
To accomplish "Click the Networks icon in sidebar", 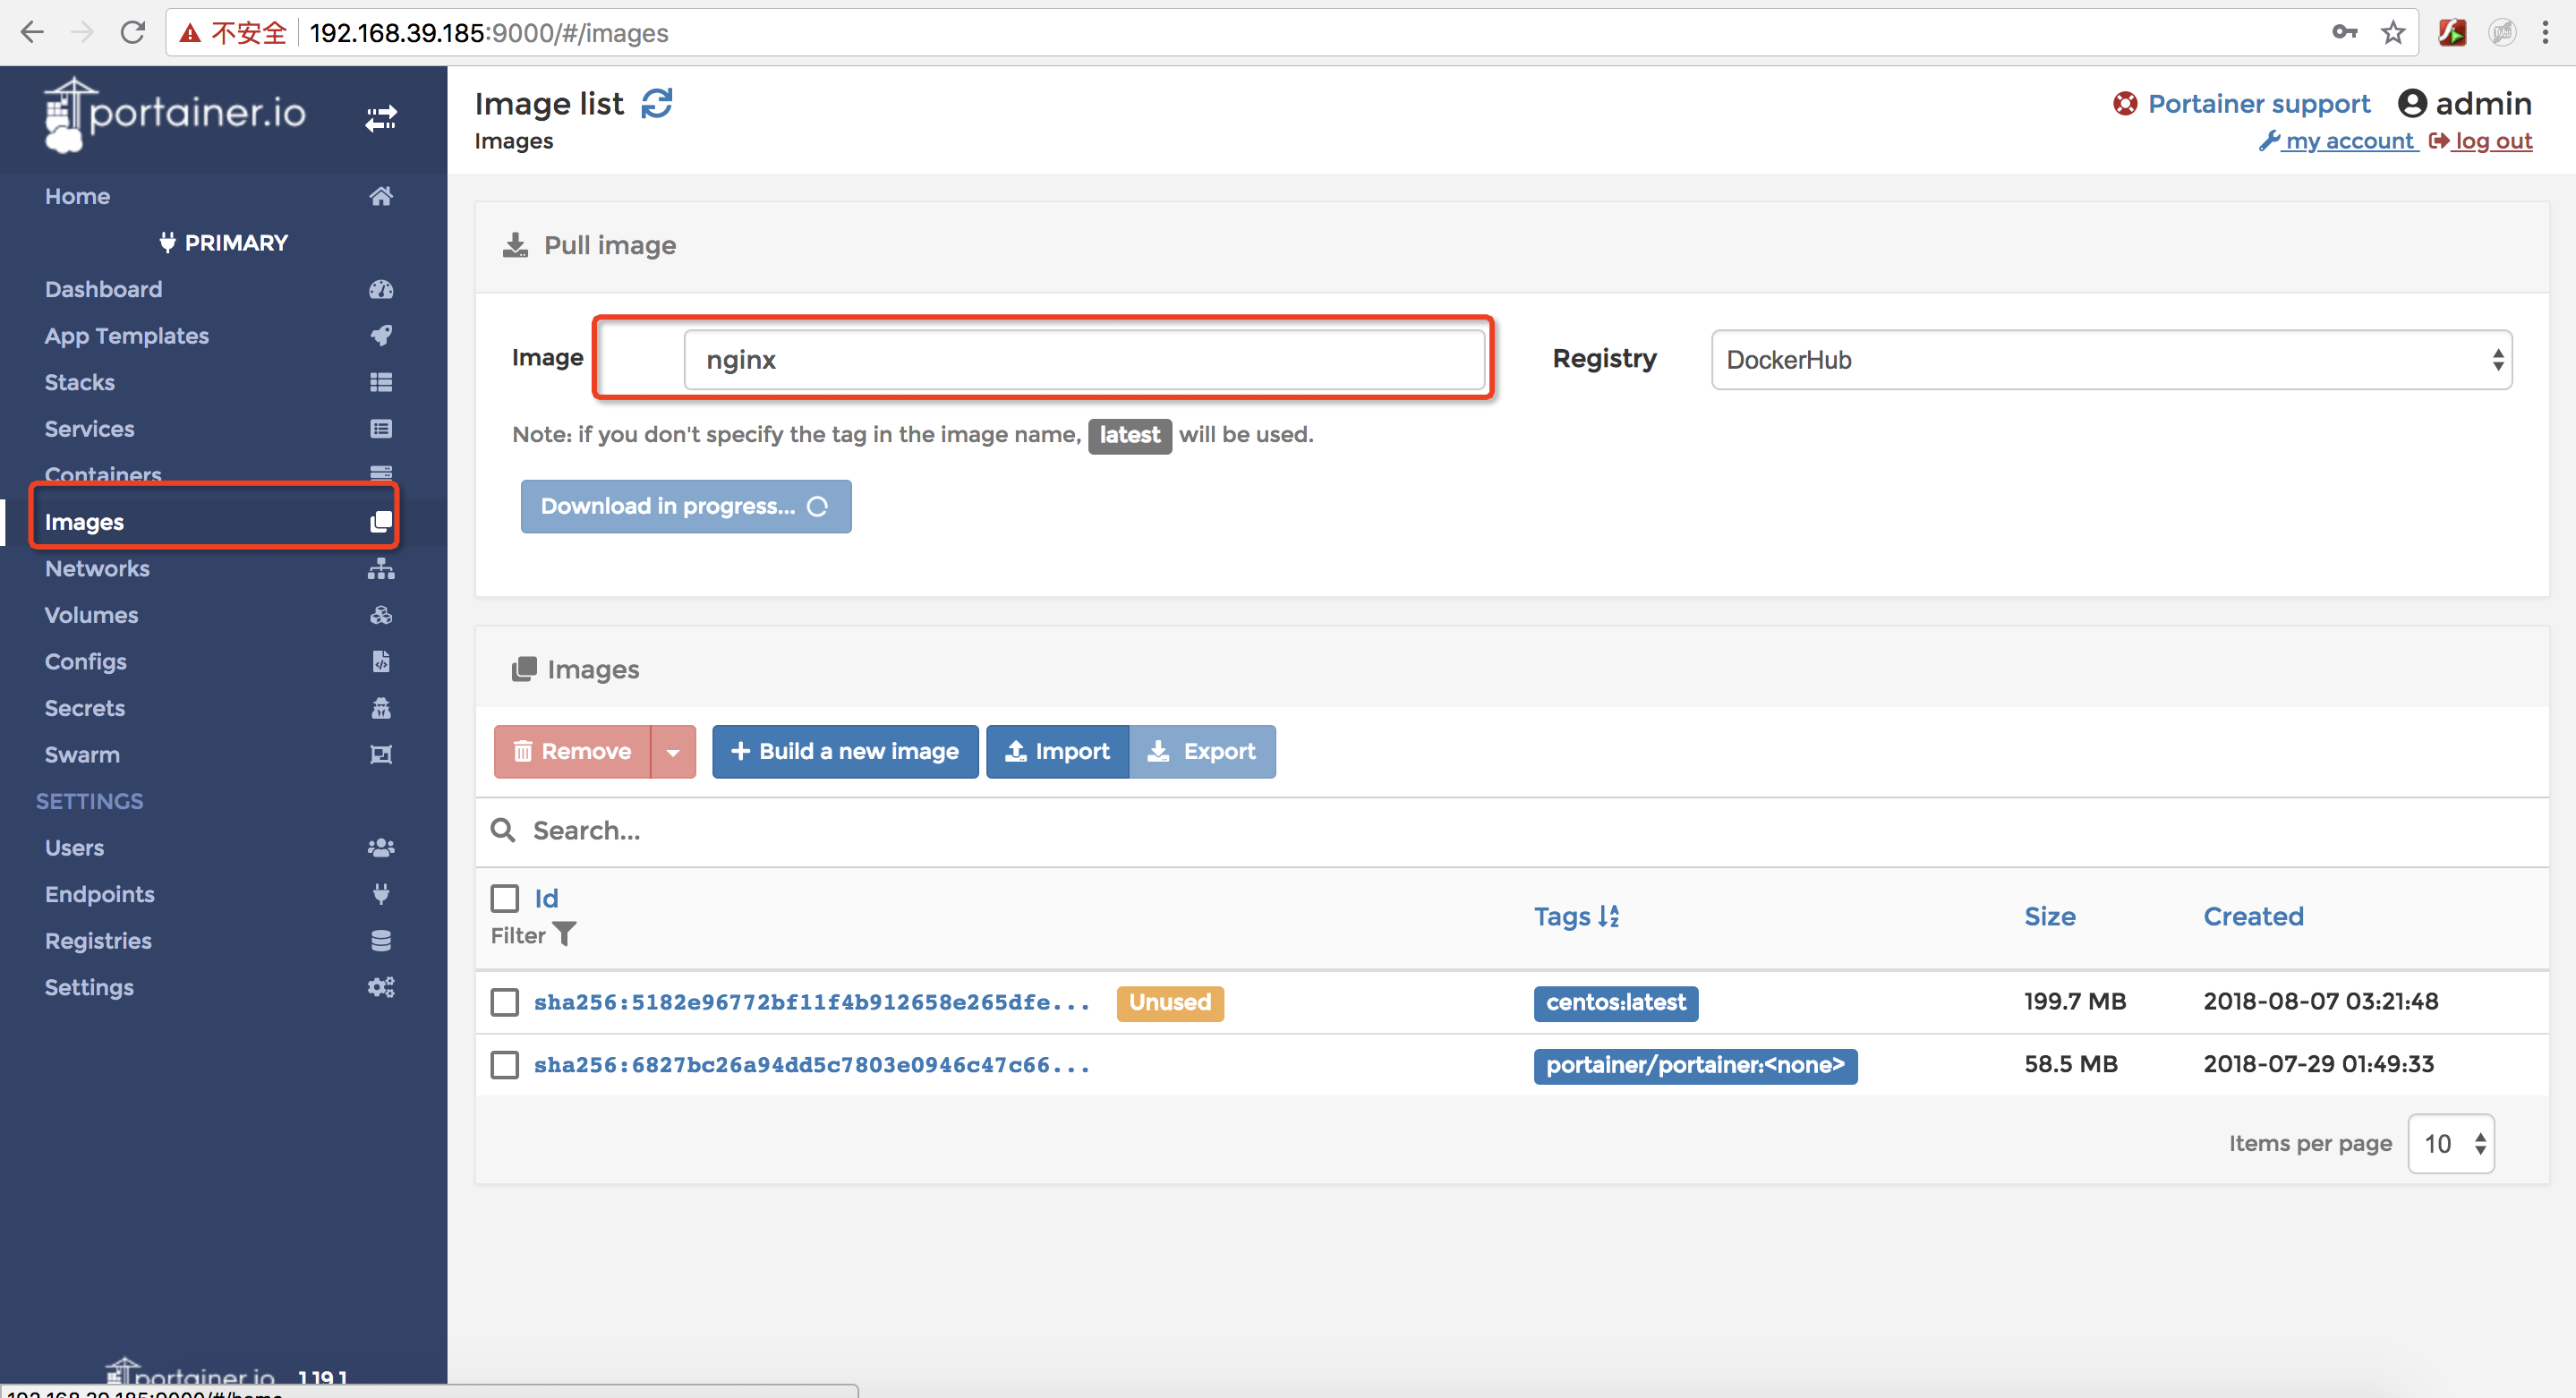I will (380, 568).
